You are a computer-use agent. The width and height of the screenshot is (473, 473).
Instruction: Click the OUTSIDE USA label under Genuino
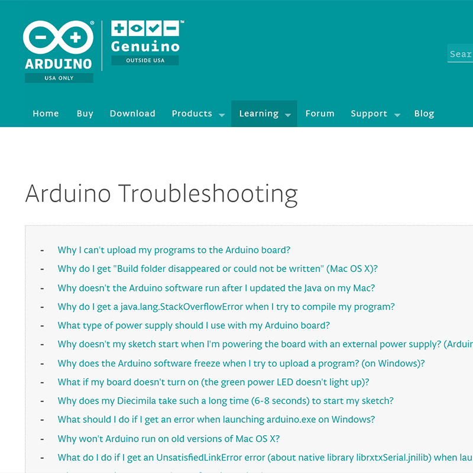click(x=145, y=60)
